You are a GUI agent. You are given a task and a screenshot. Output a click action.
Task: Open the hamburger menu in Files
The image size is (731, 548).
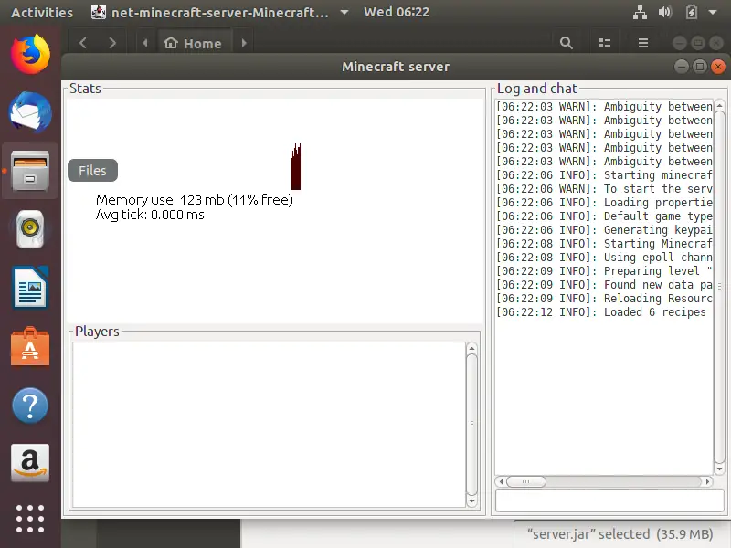tap(643, 43)
